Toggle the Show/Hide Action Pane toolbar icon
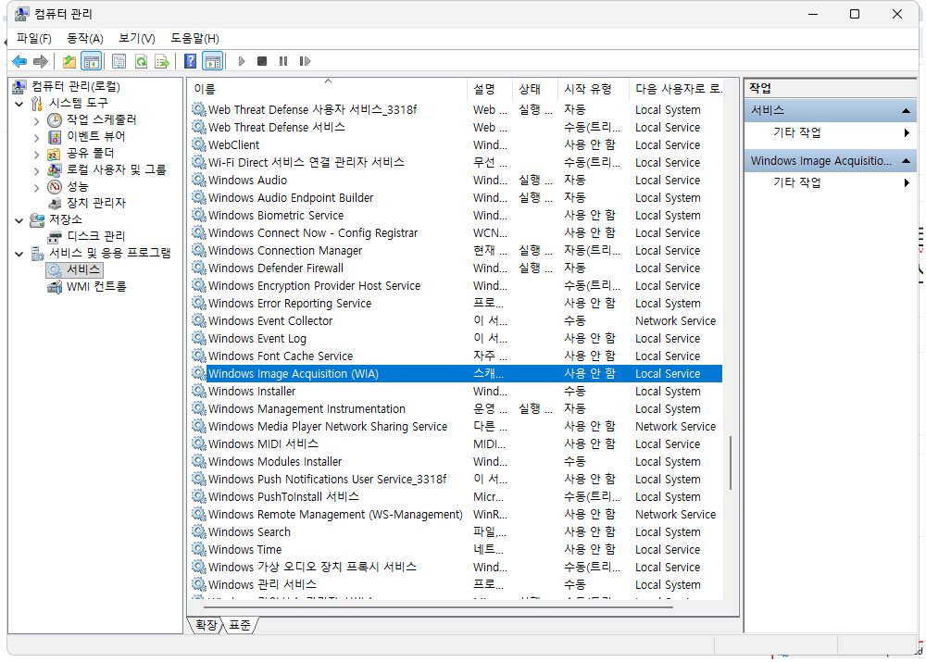The width and height of the screenshot is (926, 662). click(x=213, y=61)
